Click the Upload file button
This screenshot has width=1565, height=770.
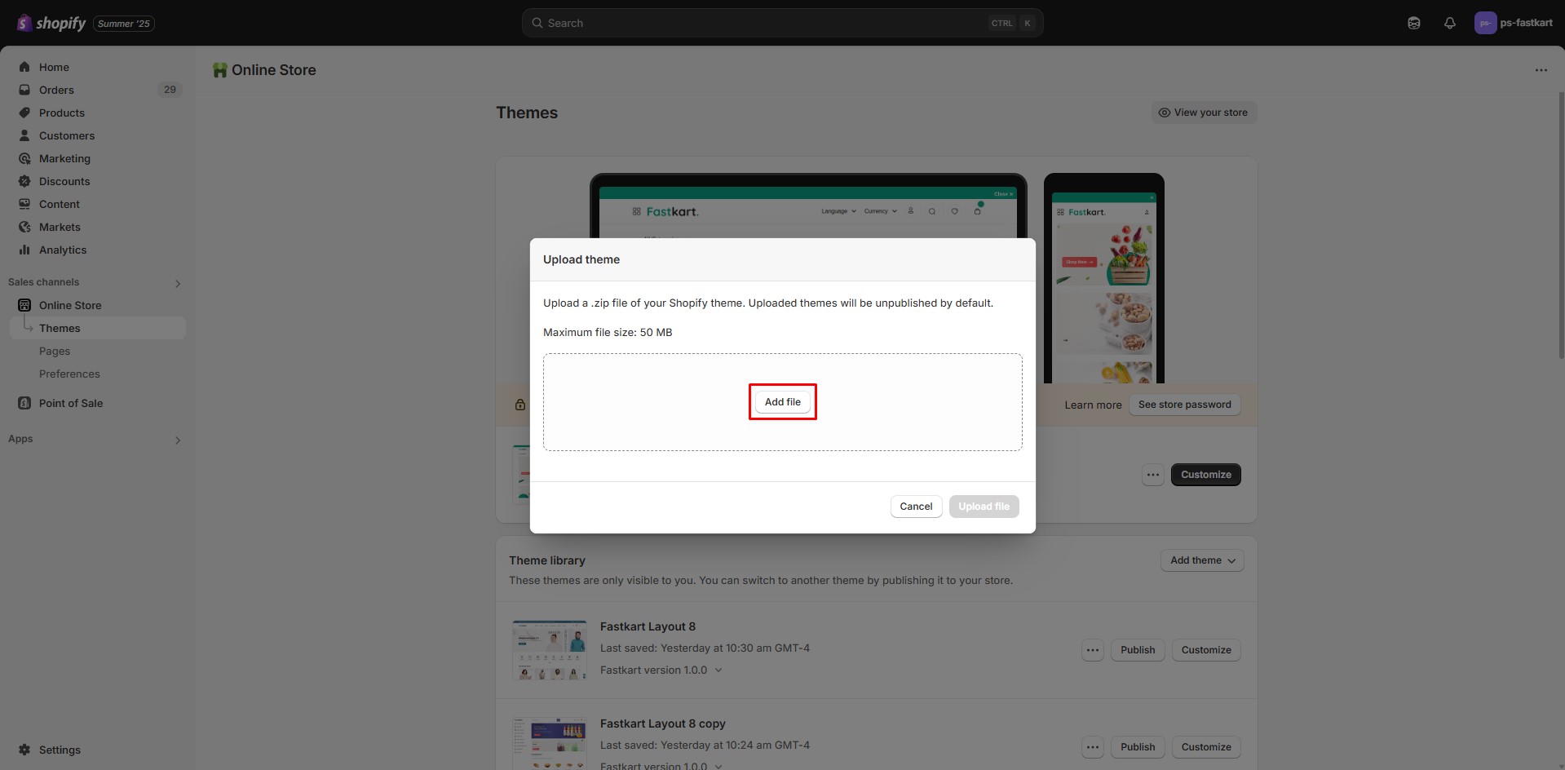click(984, 507)
